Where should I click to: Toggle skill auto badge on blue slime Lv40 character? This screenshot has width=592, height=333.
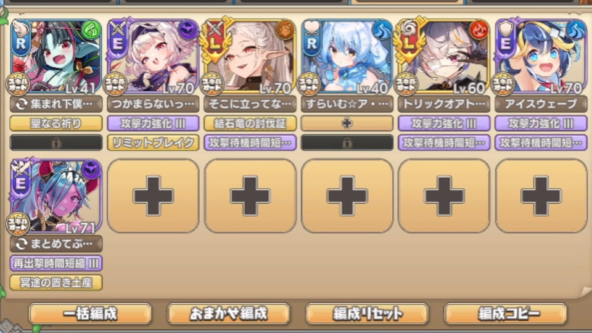[x=309, y=84]
